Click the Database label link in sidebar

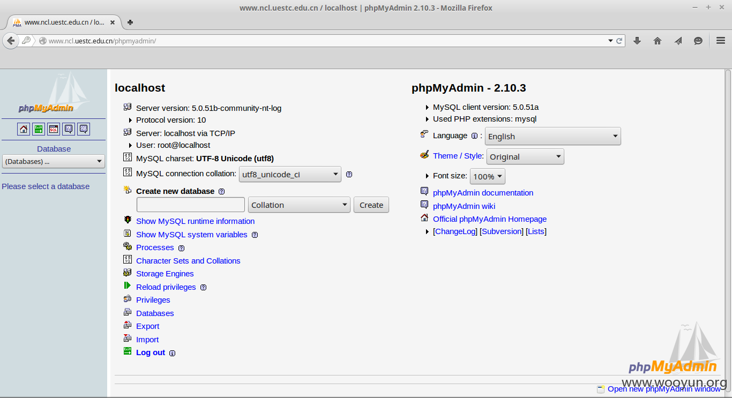point(54,149)
